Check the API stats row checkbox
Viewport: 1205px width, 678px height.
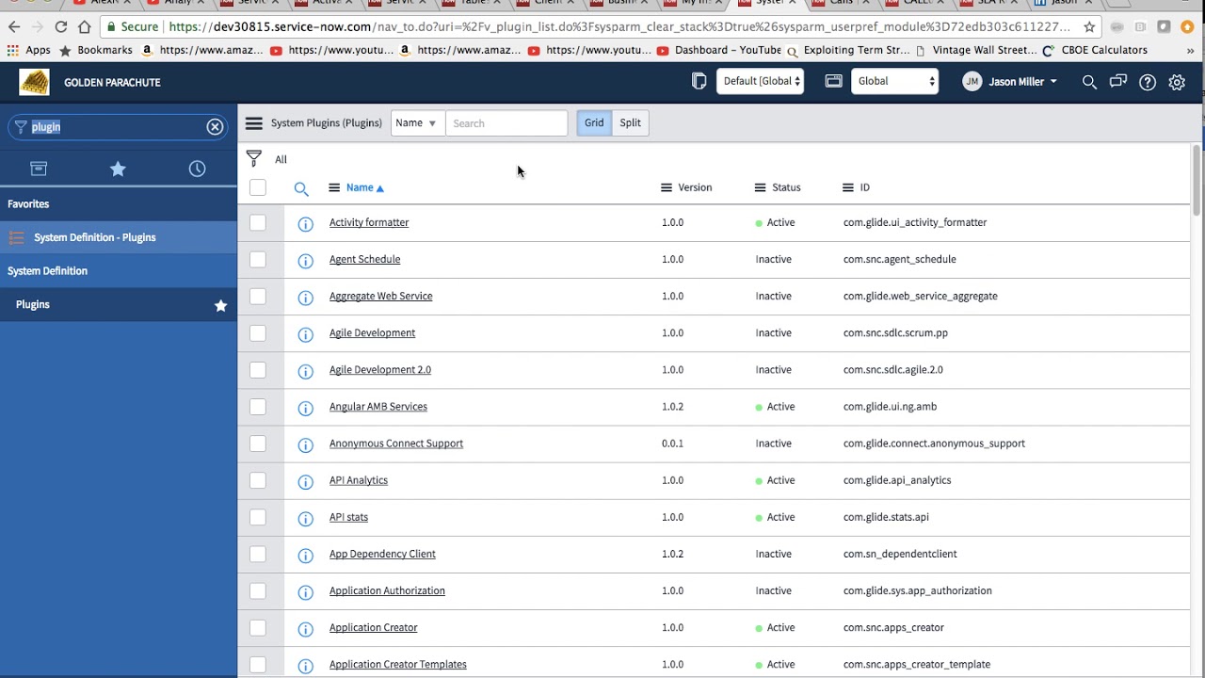pyautogui.click(x=258, y=517)
